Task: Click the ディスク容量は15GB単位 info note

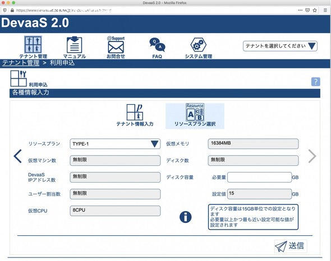Action: click(x=253, y=217)
